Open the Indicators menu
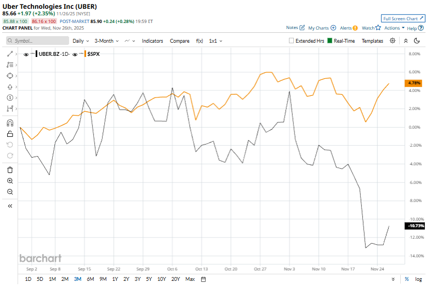The width and height of the screenshot is (426, 288). coord(152,41)
